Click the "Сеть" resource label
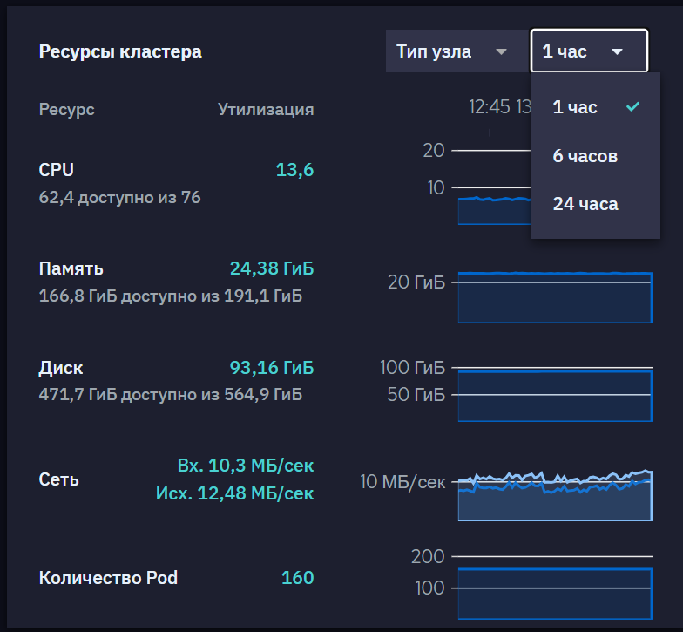The height and width of the screenshot is (632, 683). [59, 479]
